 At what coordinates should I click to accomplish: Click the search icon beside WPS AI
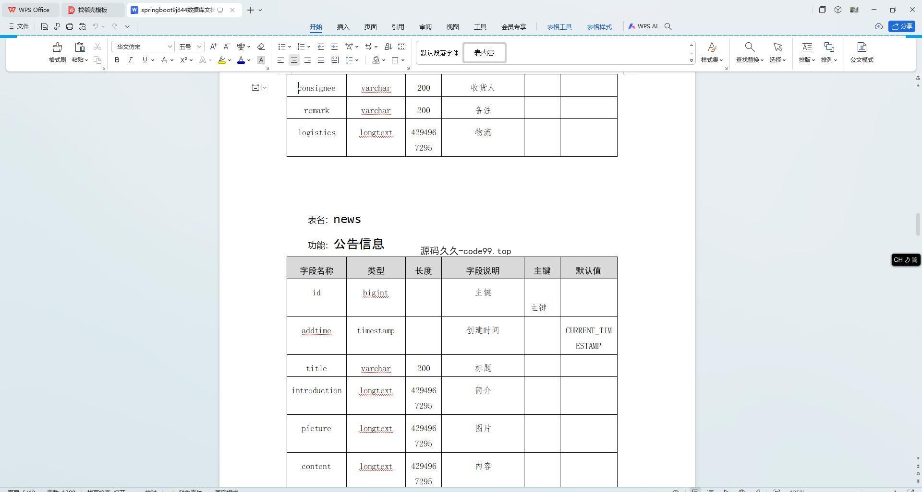[x=668, y=26]
